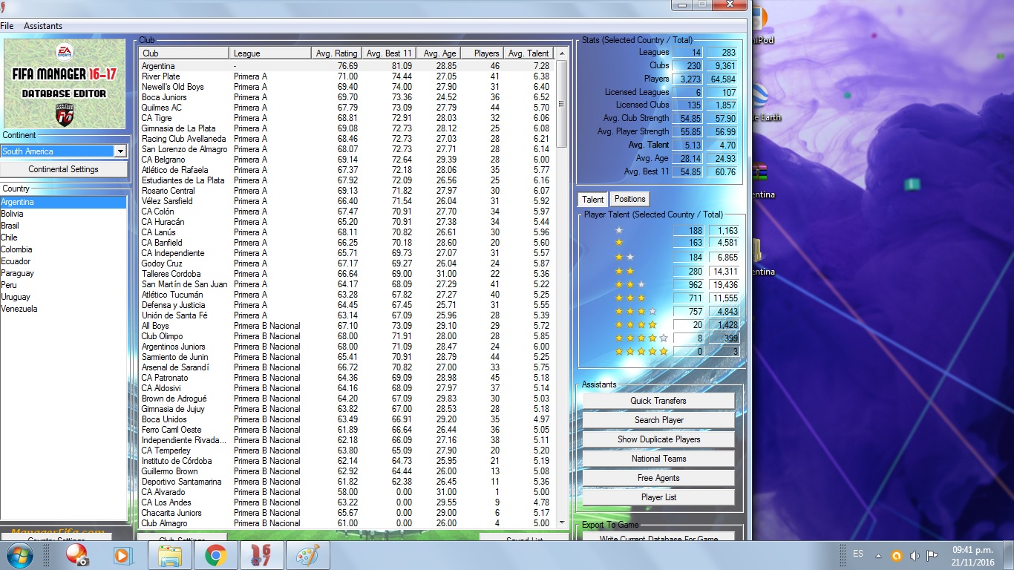Select the Vélez Sarsfield row
Viewport: 1014px width, 570px height.
pyautogui.click(x=347, y=201)
